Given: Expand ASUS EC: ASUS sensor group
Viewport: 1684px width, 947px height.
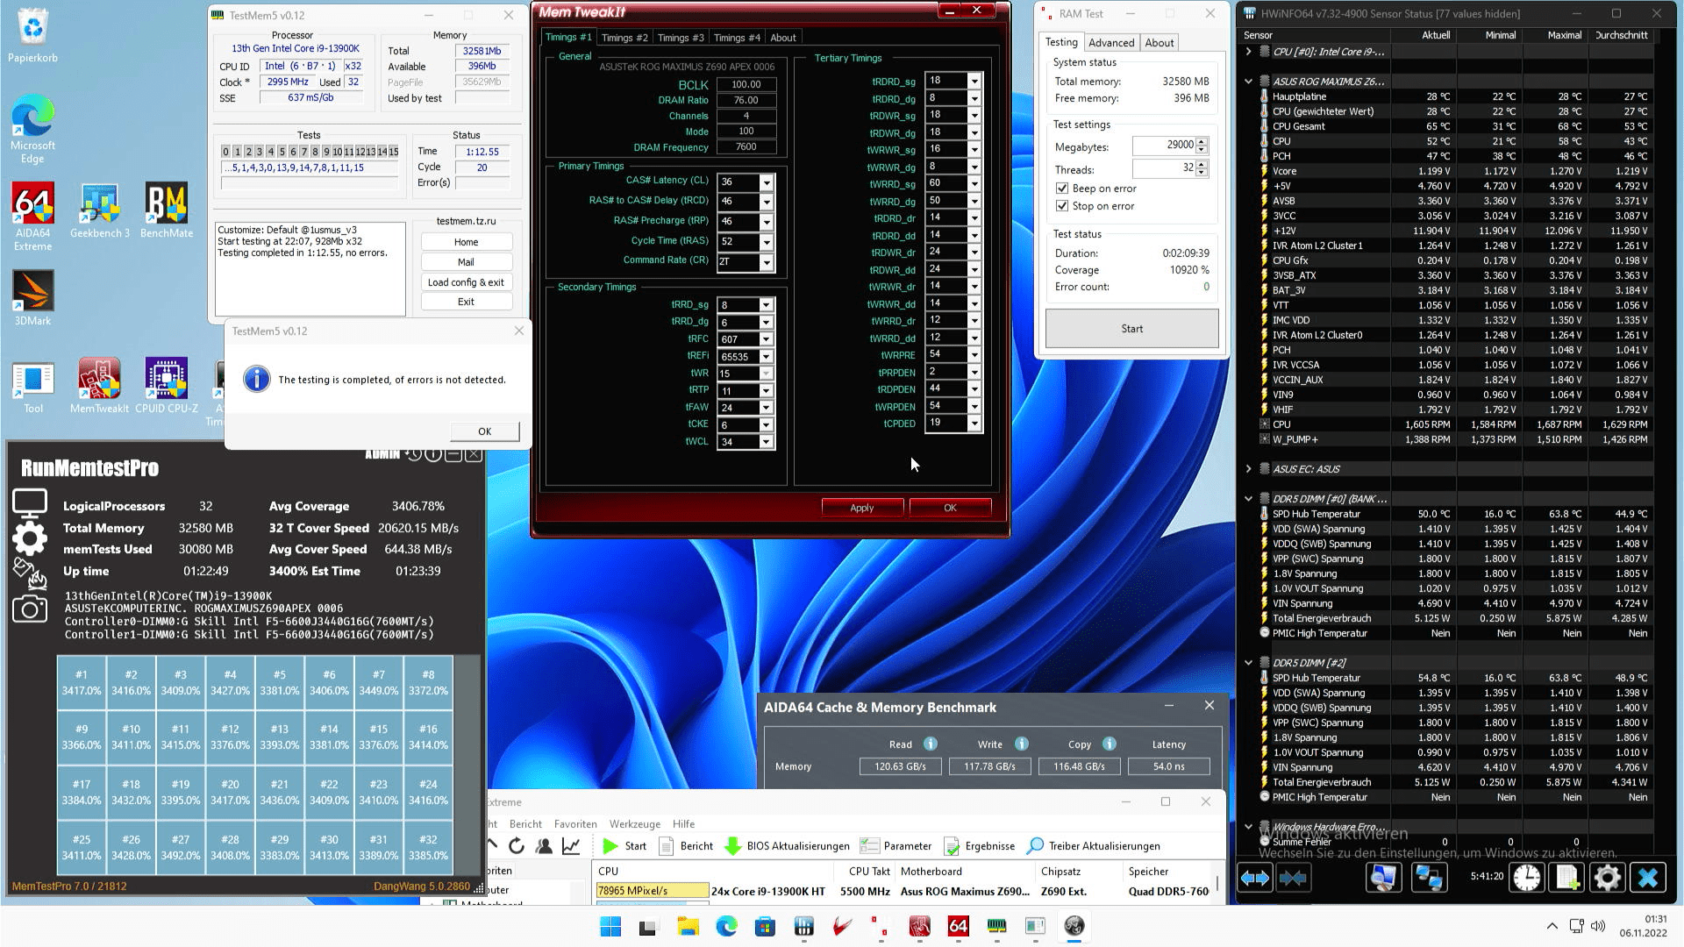Looking at the screenshot, I should pyautogui.click(x=1249, y=469).
